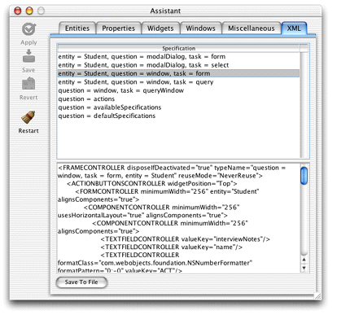Image resolution: width=337 pixels, height=315 pixels.
Task: Click the FORMCONTROLLER minimumWidth line
Action: pyautogui.click(x=167, y=191)
